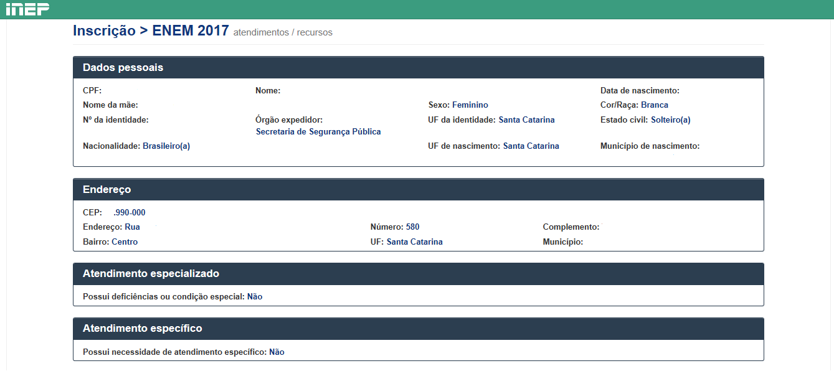The width and height of the screenshot is (834, 371).
Task: Click 'atendimentos / recursos' subtitle text
Action: tap(283, 32)
